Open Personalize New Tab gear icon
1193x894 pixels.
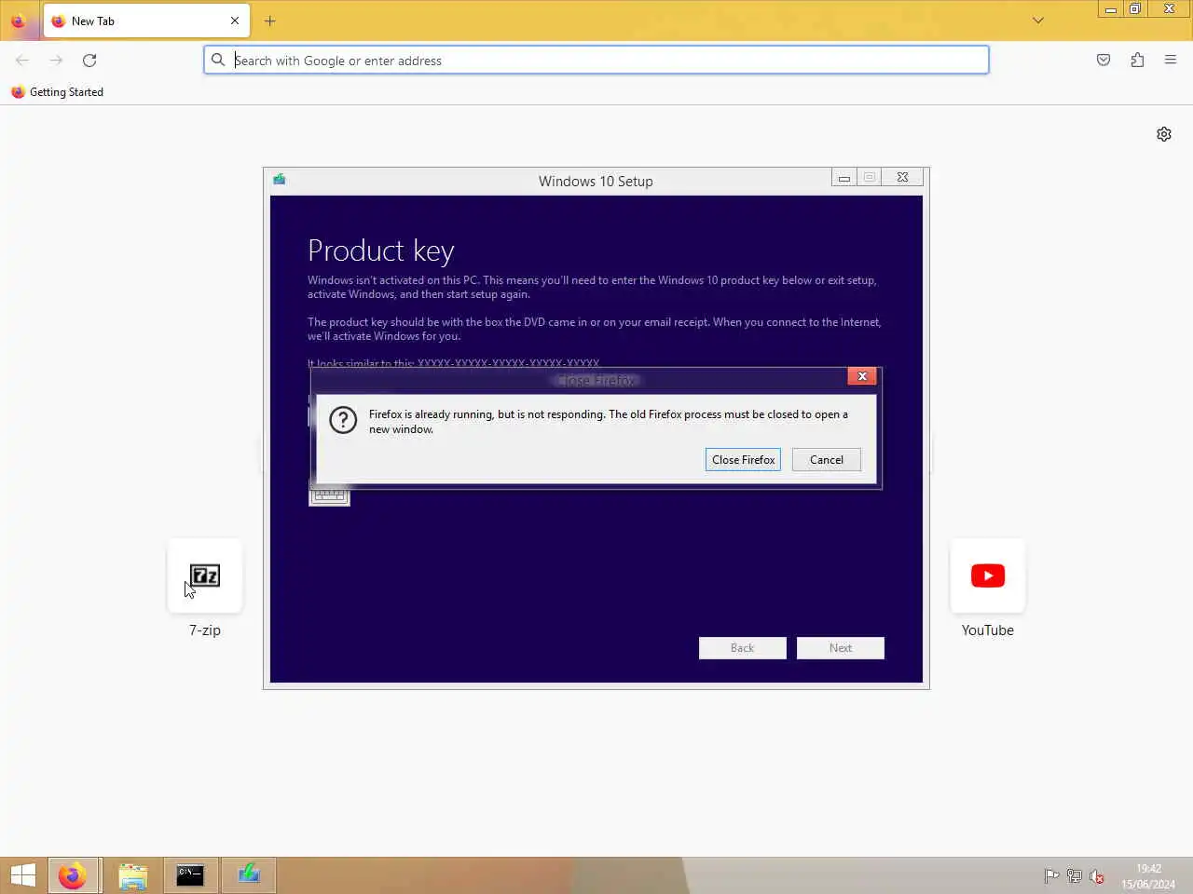[1164, 134]
